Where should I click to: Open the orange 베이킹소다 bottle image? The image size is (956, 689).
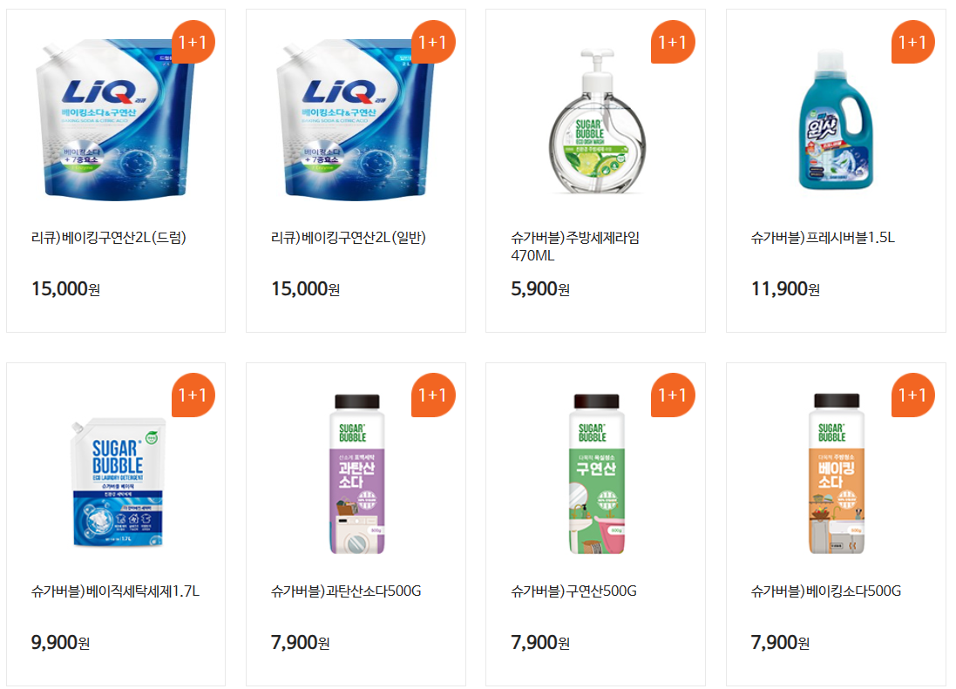tap(837, 474)
